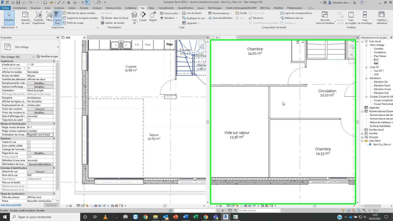Click Supprimer les lignes cachées
The image size is (393, 221).
click(80, 18)
